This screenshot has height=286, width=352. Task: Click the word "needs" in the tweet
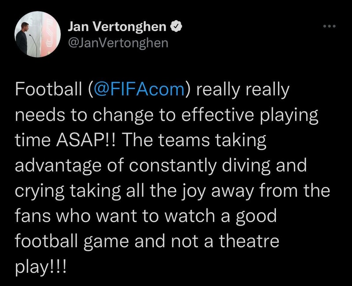click(x=38, y=116)
